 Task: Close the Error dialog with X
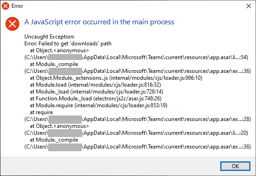(x=249, y=6)
